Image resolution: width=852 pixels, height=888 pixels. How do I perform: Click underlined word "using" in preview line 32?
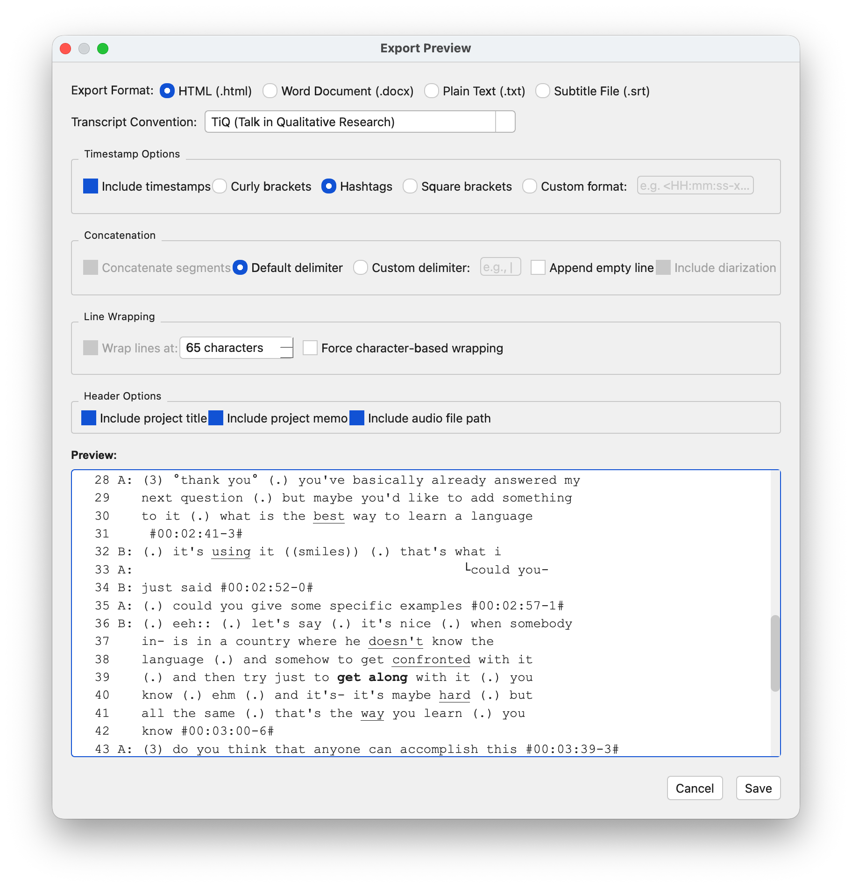[x=231, y=552]
